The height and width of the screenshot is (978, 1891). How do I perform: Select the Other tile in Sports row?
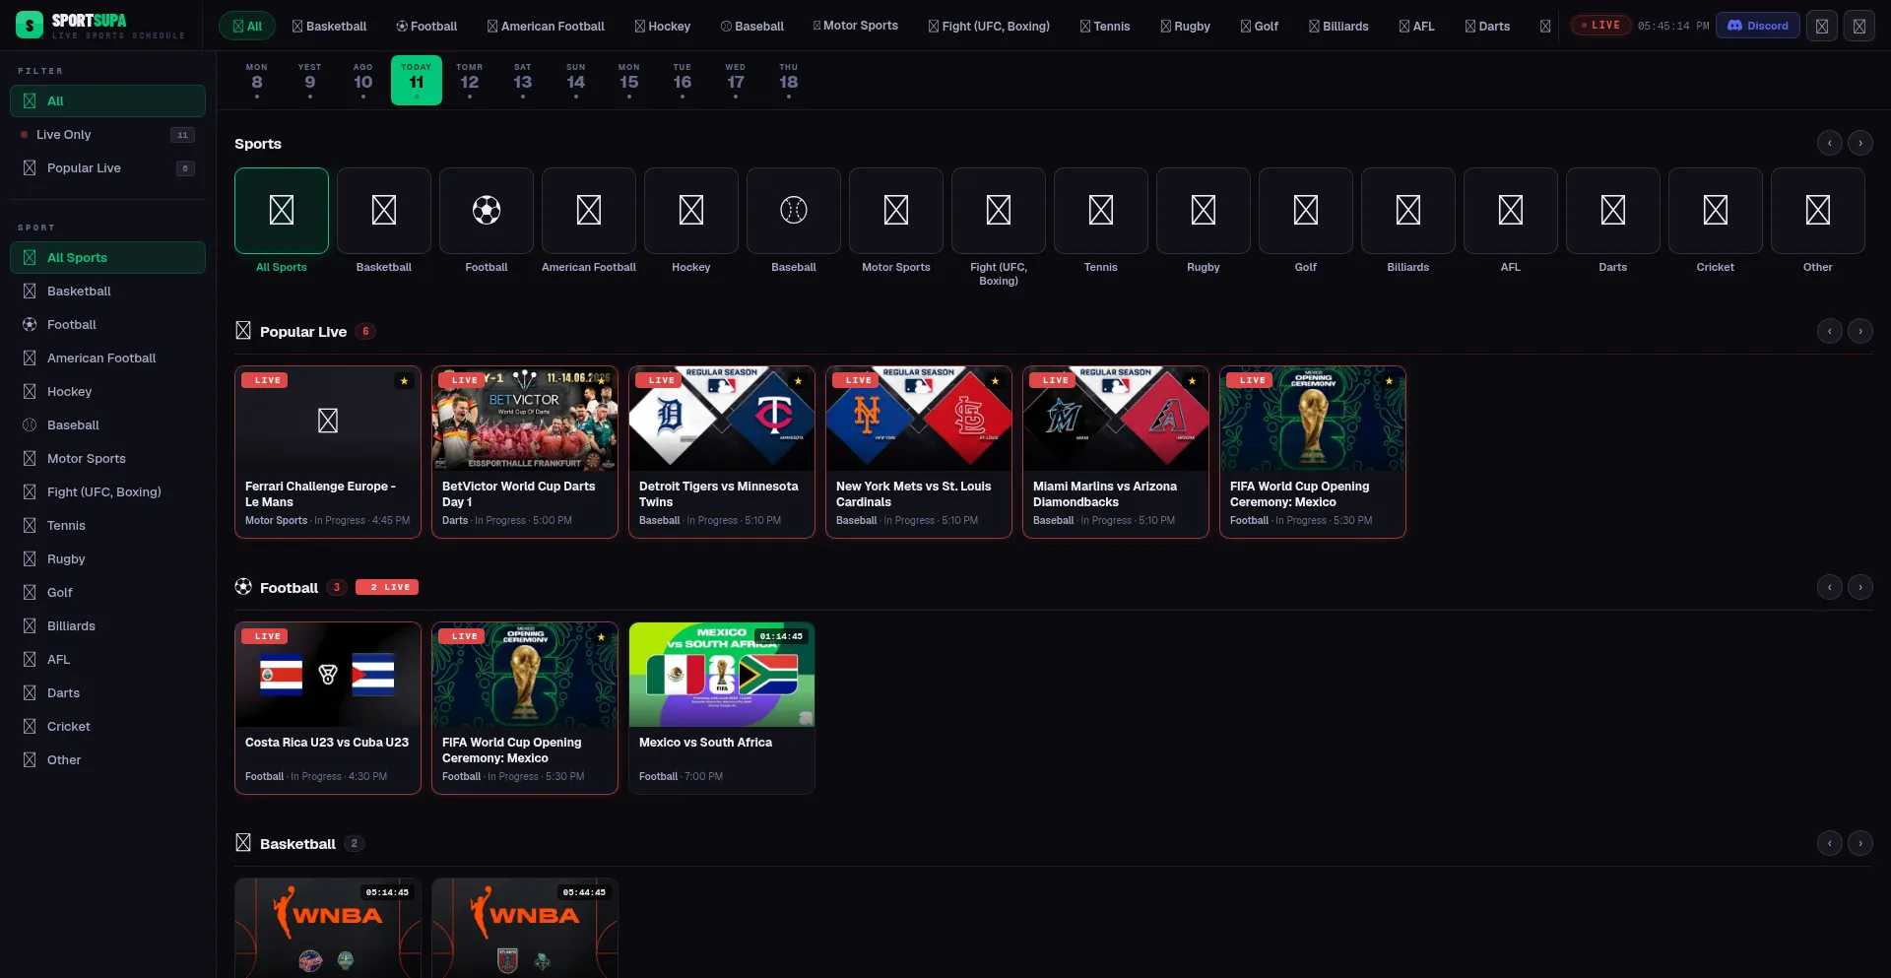pyautogui.click(x=1818, y=211)
